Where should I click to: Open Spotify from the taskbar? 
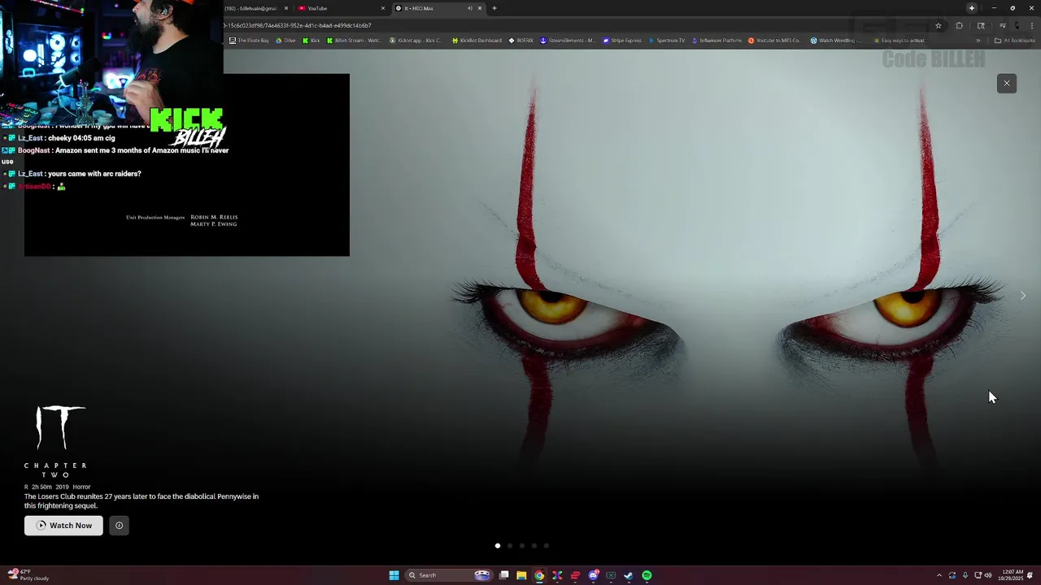(x=647, y=575)
